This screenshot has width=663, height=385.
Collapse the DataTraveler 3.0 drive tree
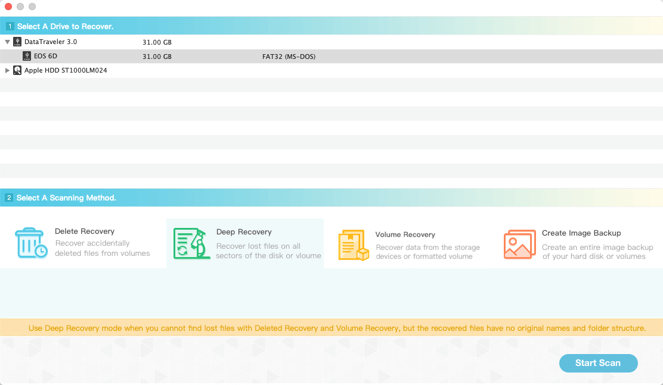[x=7, y=42]
